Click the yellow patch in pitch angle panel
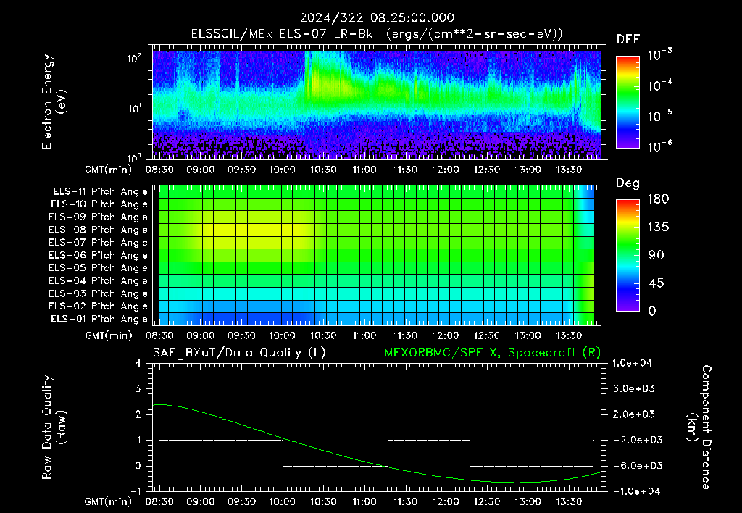 pyautogui.click(x=253, y=230)
